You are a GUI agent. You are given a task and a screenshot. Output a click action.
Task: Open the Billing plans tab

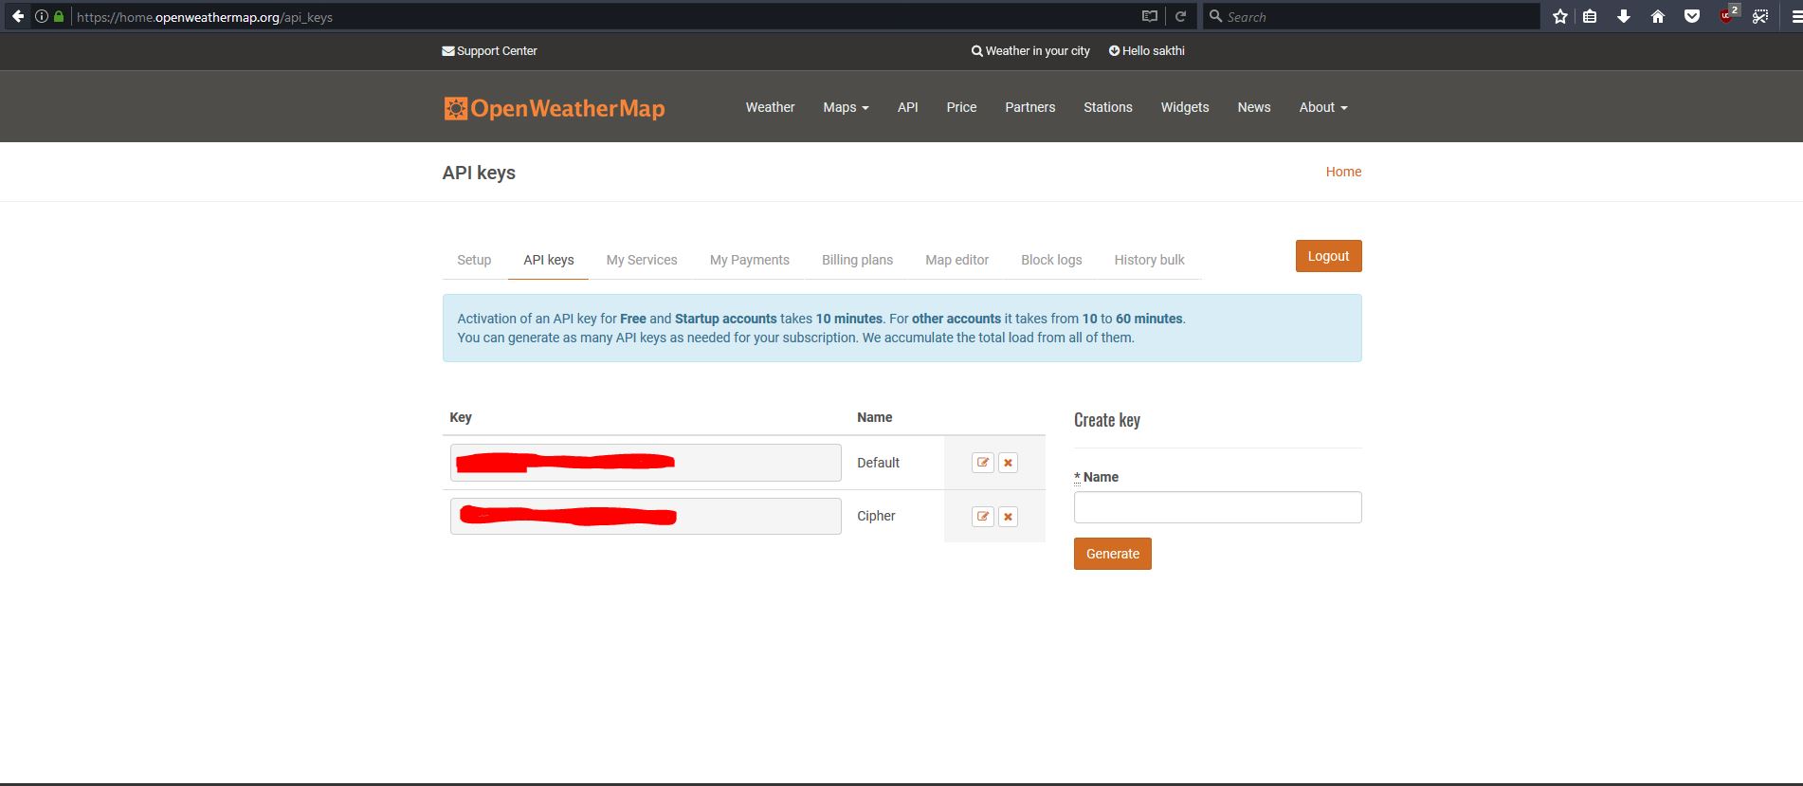[x=857, y=260]
